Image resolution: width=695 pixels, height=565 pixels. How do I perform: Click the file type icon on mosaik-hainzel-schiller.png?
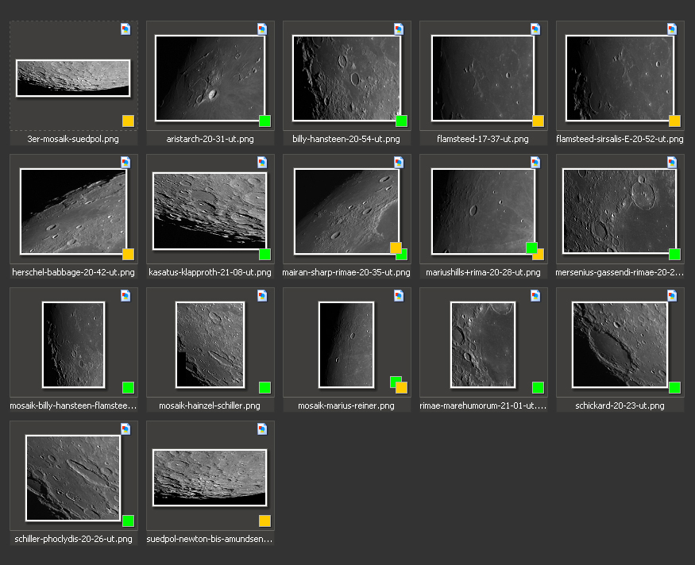(x=262, y=296)
